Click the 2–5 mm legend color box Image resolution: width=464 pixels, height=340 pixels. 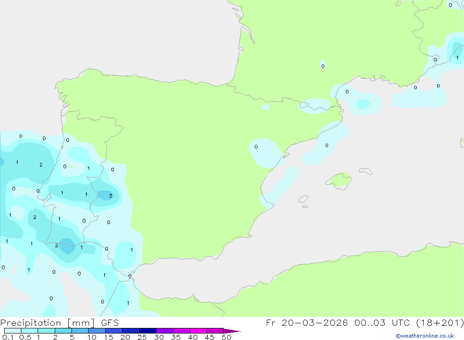(63, 331)
